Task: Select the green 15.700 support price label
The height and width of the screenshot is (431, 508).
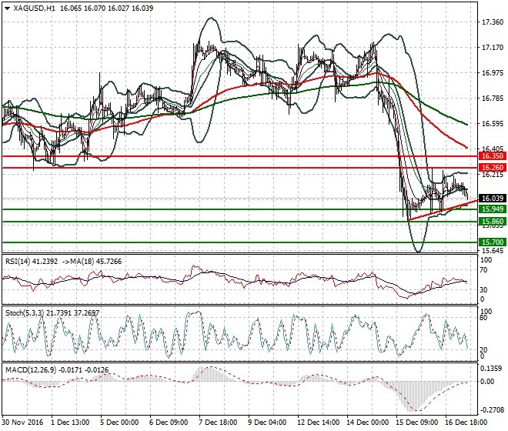Action: click(x=493, y=242)
